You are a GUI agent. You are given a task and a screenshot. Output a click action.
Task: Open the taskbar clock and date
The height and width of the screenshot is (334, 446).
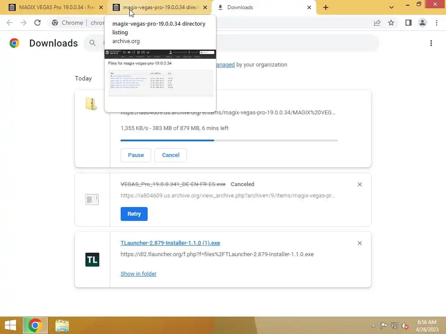point(427,326)
